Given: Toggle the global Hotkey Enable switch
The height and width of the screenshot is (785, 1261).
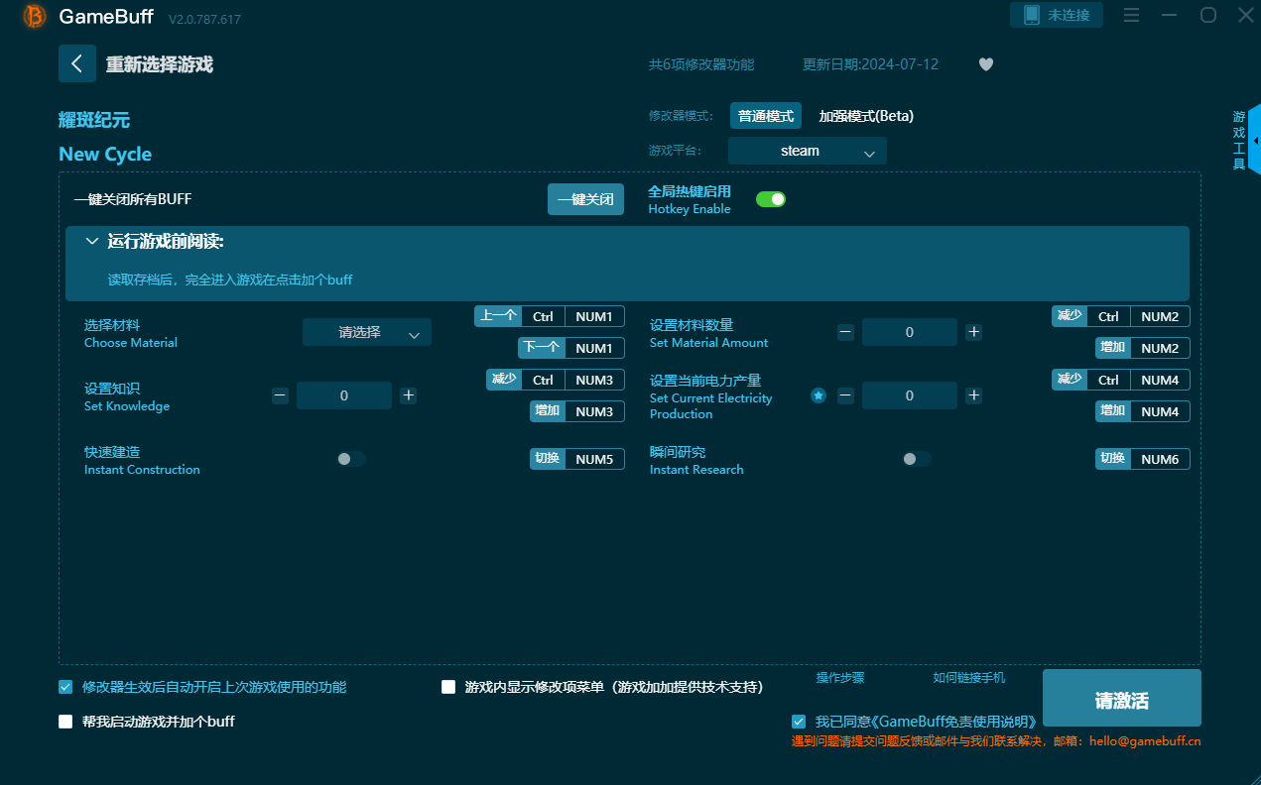Looking at the screenshot, I should pos(771,199).
